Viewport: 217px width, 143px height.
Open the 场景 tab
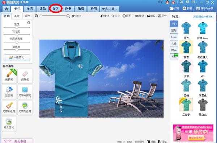81,9
